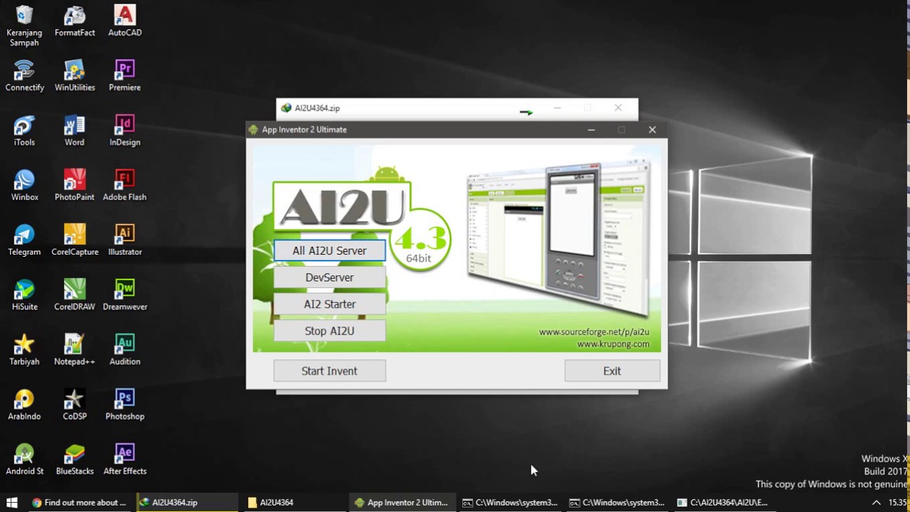Image resolution: width=910 pixels, height=512 pixels.
Task: Switch to AI2U4364.zip taskbar item
Action: tap(186, 502)
